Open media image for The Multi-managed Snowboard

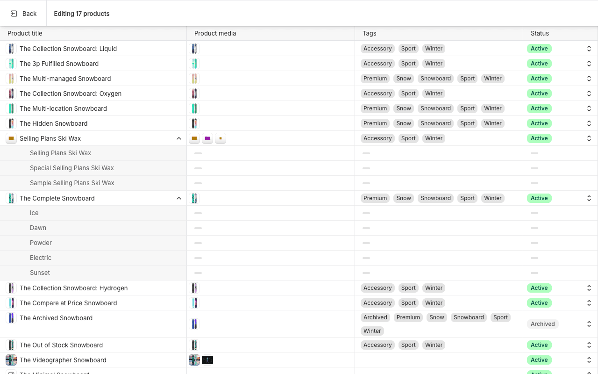(x=194, y=79)
